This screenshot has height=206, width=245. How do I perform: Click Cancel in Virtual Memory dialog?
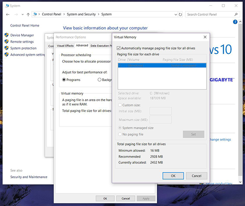click(x=196, y=176)
